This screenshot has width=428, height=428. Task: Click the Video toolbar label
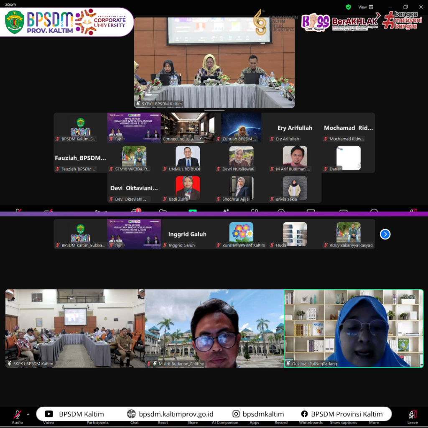coord(48,423)
